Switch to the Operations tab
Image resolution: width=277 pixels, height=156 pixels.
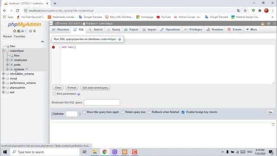tap(170, 29)
